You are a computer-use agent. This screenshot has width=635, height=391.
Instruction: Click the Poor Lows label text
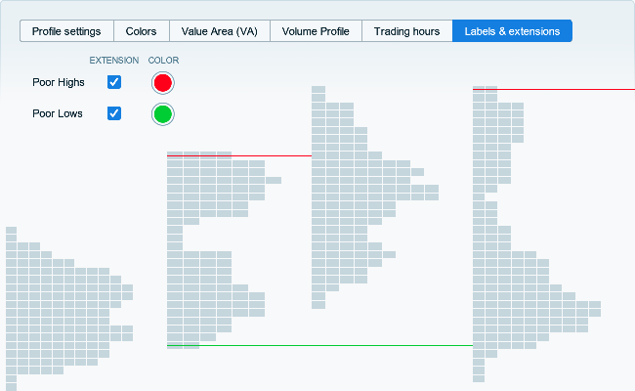[x=57, y=113]
